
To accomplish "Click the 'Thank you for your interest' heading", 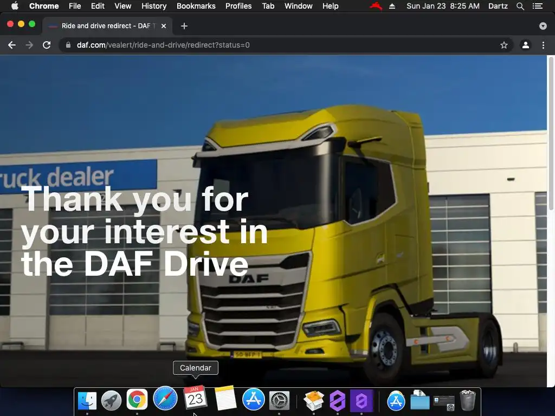I will pyautogui.click(x=144, y=232).
